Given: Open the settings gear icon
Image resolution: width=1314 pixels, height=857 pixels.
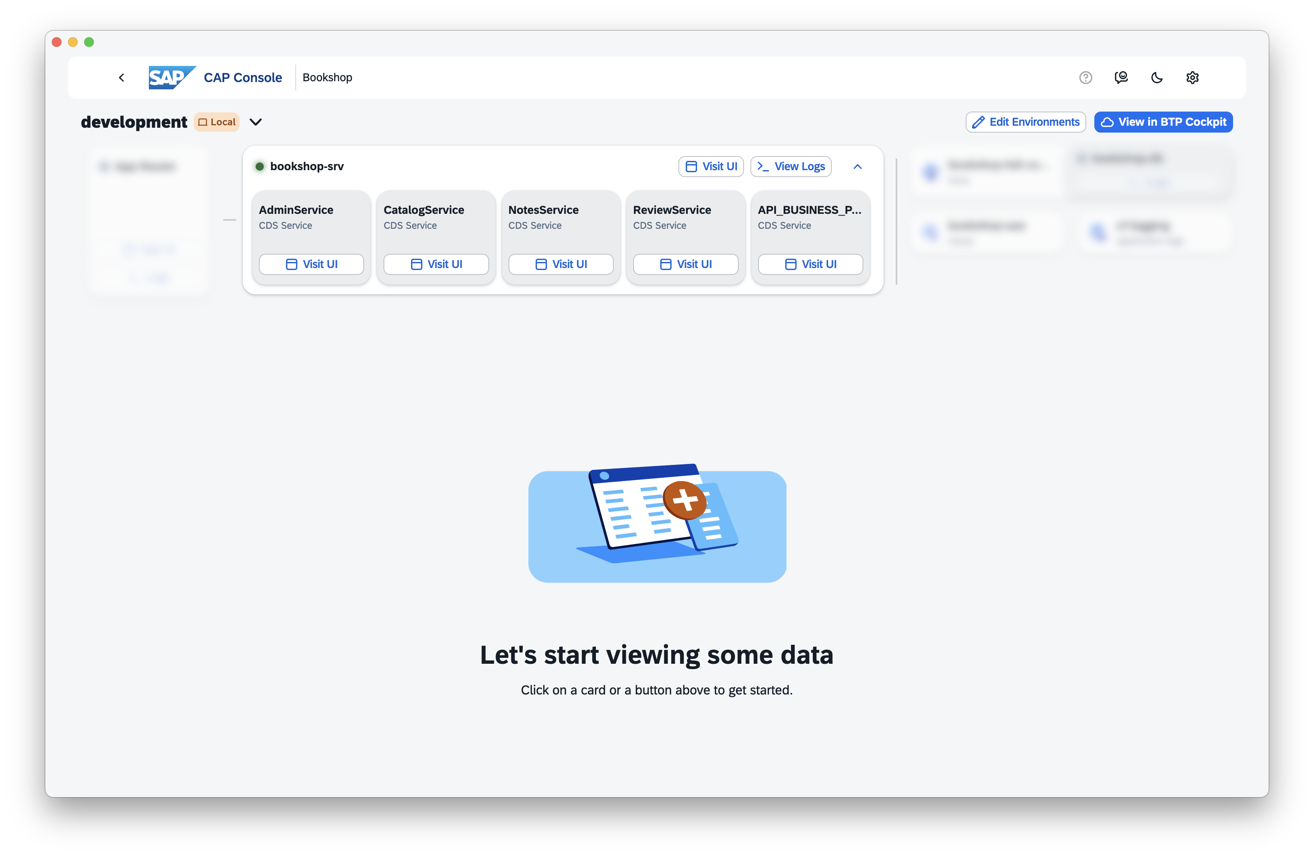Looking at the screenshot, I should [1193, 77].
